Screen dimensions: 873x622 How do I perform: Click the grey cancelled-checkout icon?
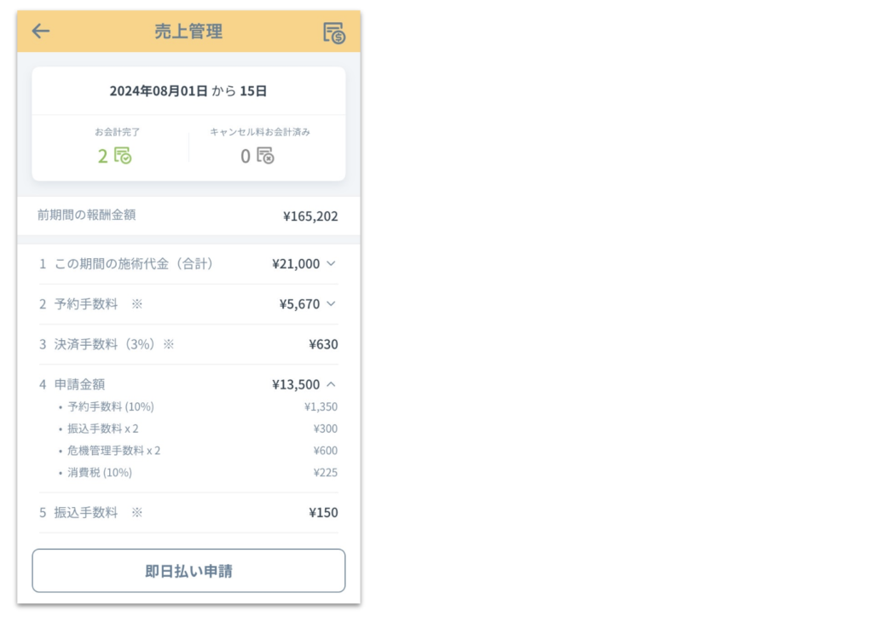(266, 156)
